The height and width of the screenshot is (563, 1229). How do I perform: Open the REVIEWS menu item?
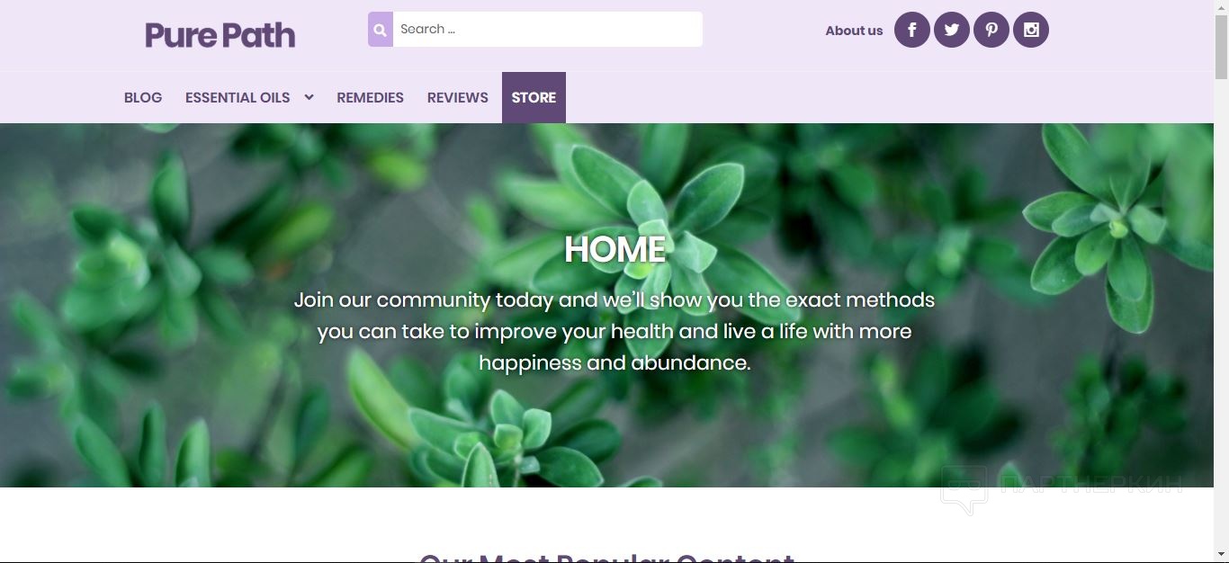point(457,97)
